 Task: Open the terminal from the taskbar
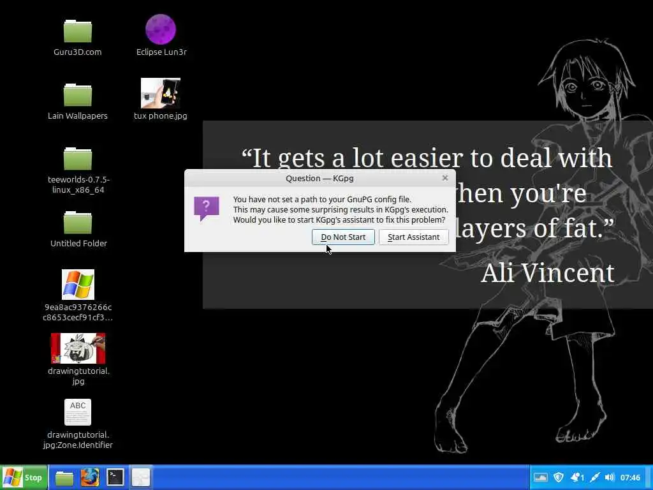[x=115, y=477]
